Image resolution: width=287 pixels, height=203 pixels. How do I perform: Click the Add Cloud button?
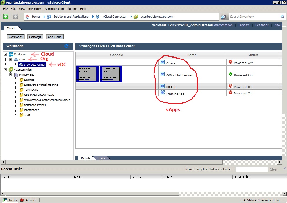[x=55, y=37]
